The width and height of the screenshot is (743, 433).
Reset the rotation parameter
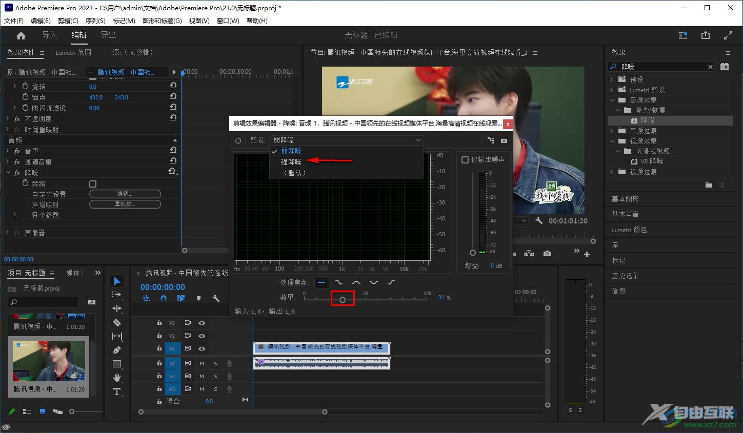point(173,86)
